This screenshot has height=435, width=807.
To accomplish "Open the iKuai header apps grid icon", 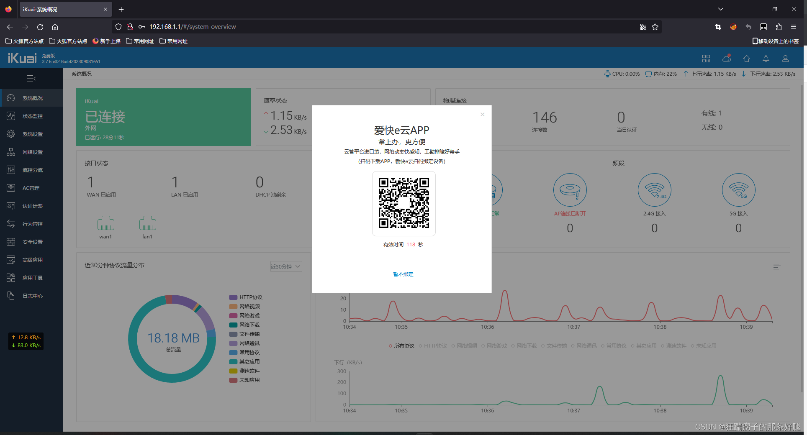I will [706, 59].
